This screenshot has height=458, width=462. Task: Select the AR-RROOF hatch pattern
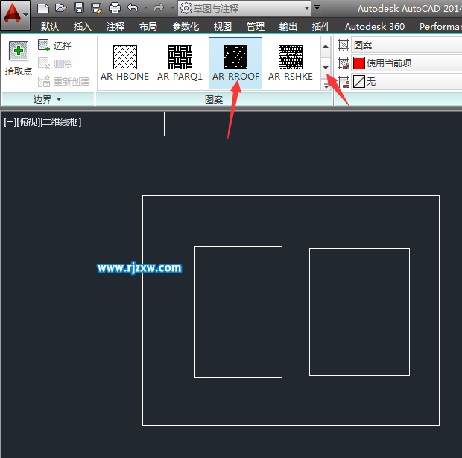(235, 63)
